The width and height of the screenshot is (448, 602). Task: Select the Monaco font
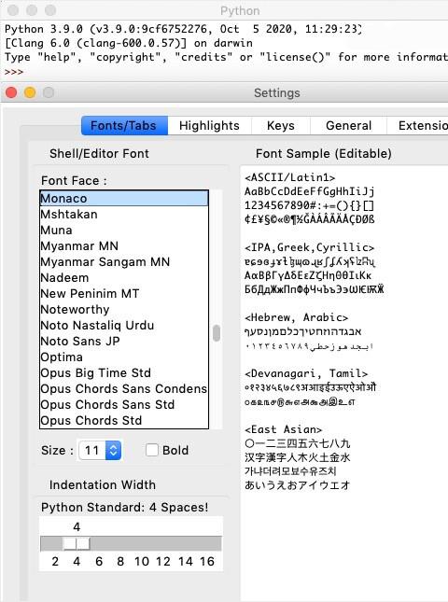tap(124, 199)
